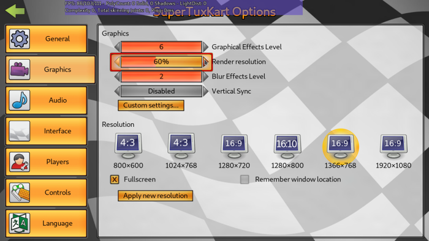Uncheck the Fullscreen checkbox
Viewport: 429px width, 241px height.
pos(115,179)
